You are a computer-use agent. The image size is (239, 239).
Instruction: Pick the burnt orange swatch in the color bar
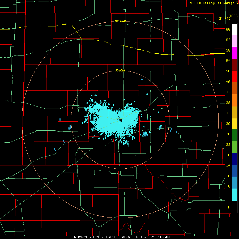234,88
